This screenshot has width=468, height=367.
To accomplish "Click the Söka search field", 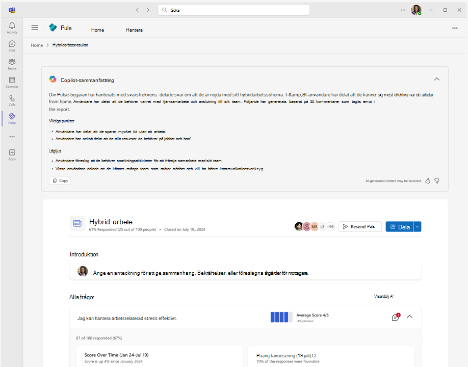I will [x=233, y=10].
